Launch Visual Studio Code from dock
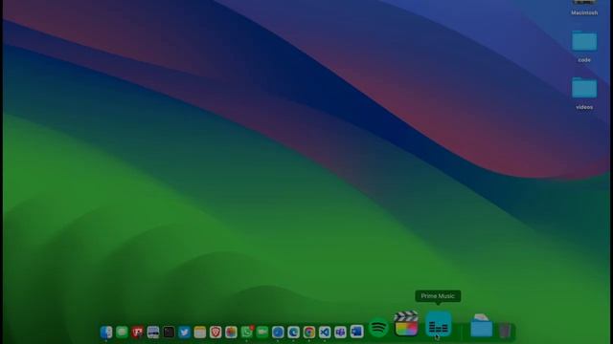The width and height of the screenshot is (613, 344). pyautogui.click(x=325, y=332)
